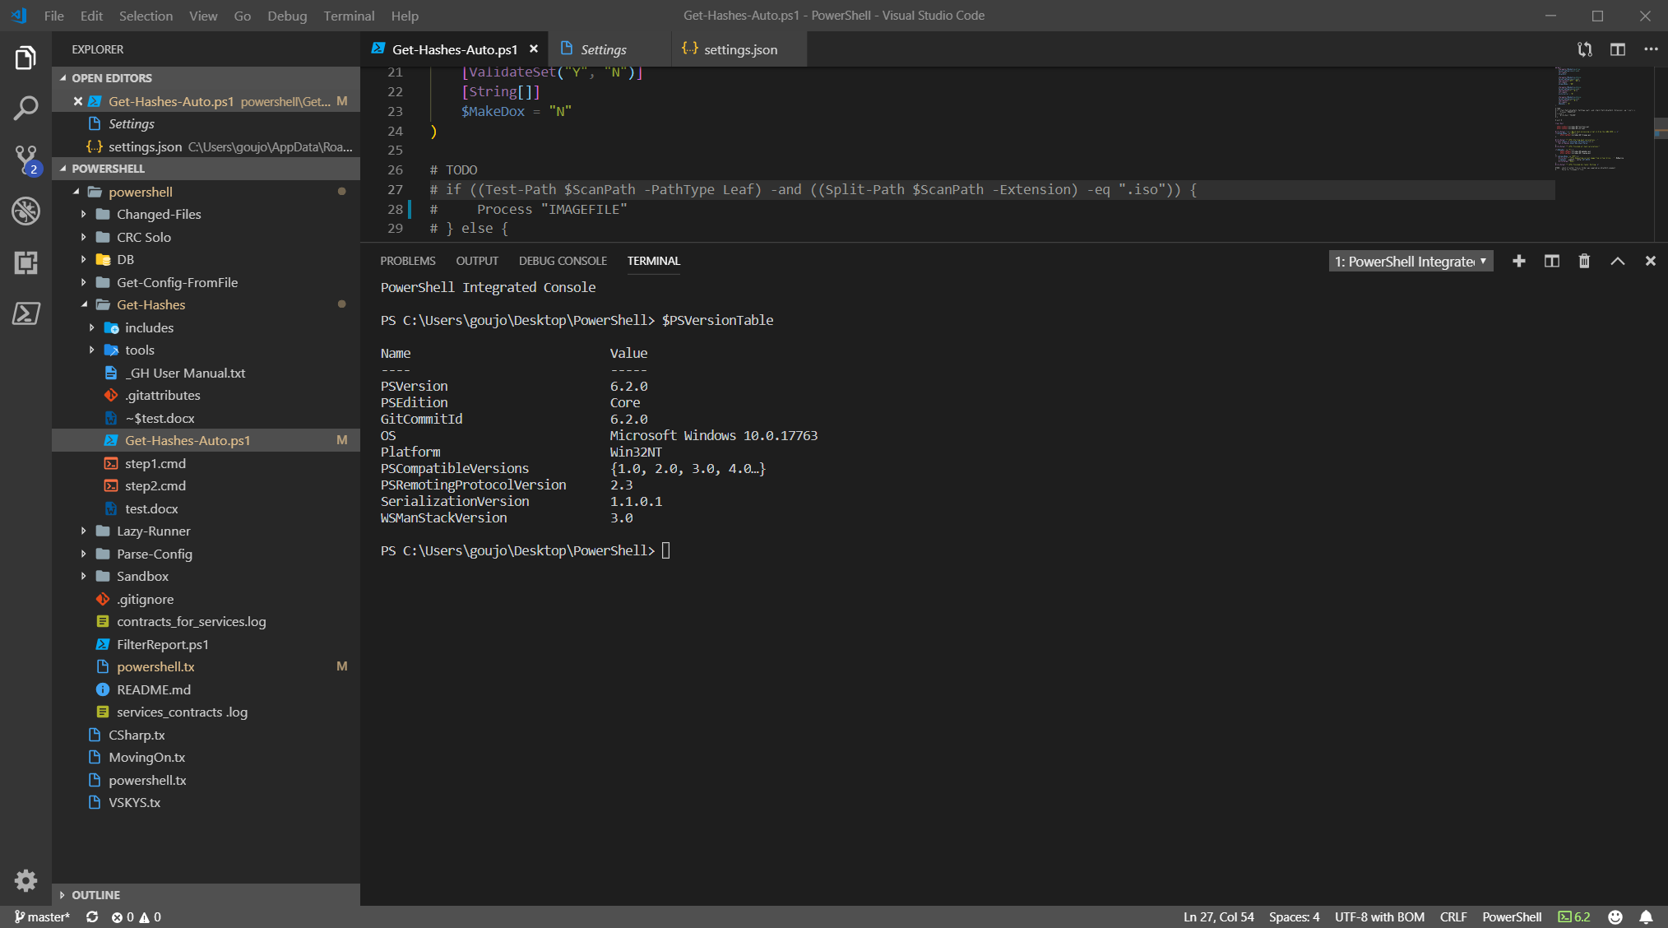Open the Debug view icon
This screenshot has width=1668, height=928.
(25, 211)
